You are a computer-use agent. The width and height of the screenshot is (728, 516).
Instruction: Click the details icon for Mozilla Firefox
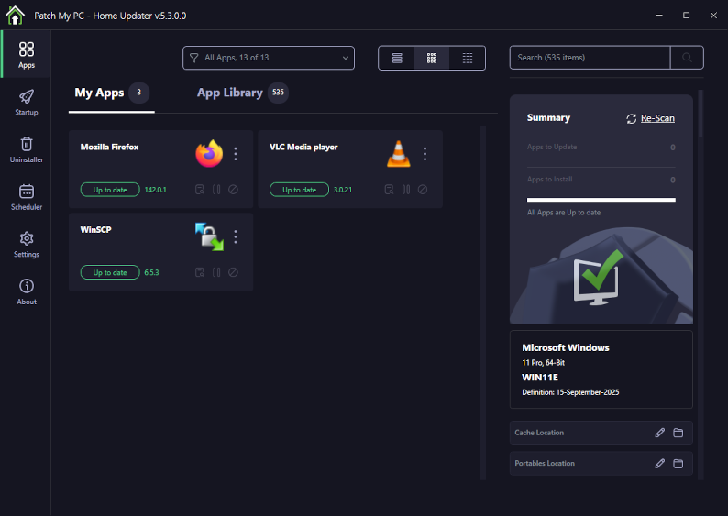point(200,190)
